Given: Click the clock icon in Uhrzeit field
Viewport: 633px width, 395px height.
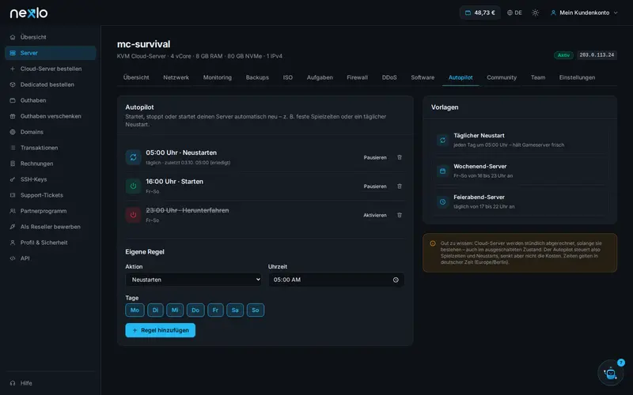Looking at the screenshot, I should tap(396, 280).
